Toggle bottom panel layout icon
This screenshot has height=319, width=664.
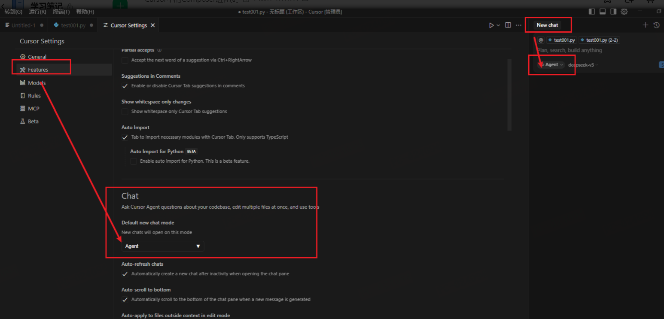pyautogui.click(x=603, y=12)
